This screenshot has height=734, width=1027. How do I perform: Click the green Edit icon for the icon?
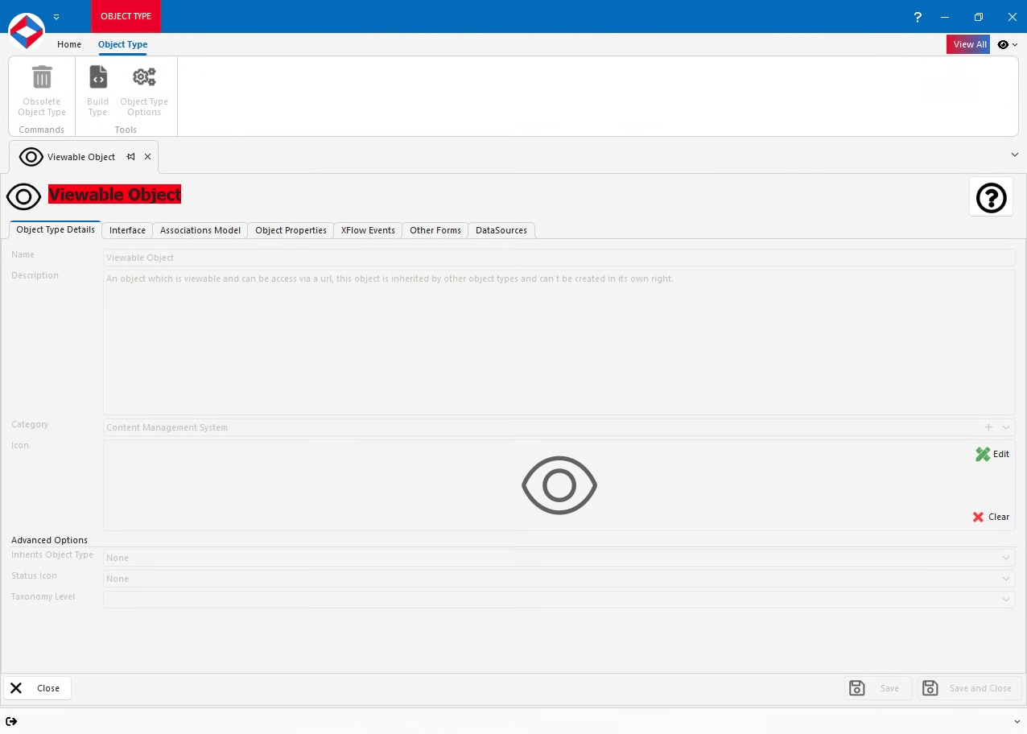(x=981, y=454)
